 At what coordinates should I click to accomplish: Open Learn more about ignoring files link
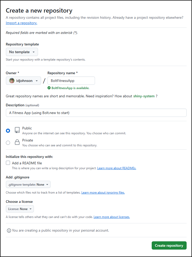coord(103,193)
